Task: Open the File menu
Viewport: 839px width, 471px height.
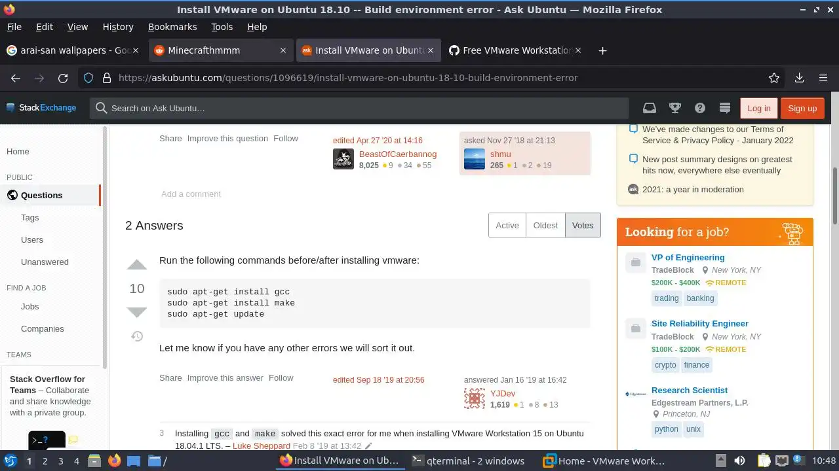Action: pos(14,27)
